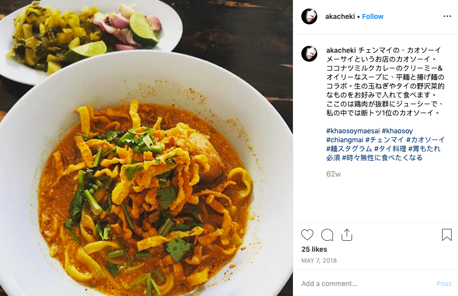Open the #chiangmai hashtag
Screen dimensions: 458x296
tap(345, 140)
